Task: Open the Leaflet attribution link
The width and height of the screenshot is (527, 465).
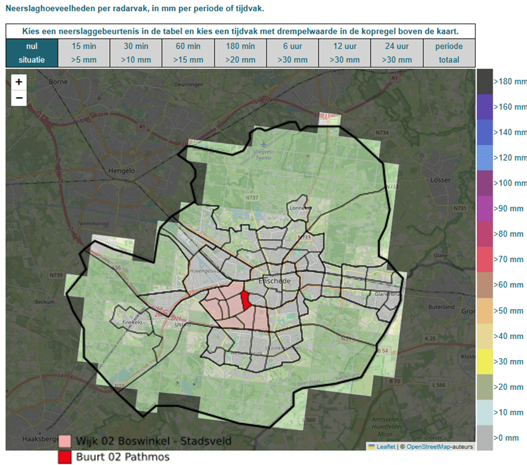Action: pyautogui.click(x=385, y=447)
